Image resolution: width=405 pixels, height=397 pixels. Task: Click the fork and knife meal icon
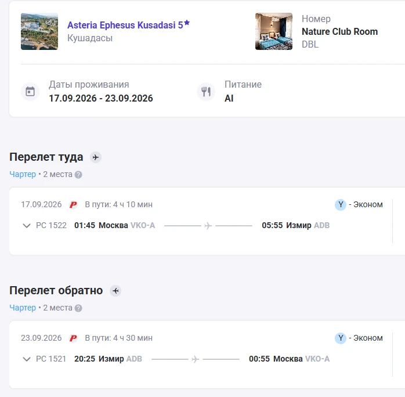pos(206,92)
